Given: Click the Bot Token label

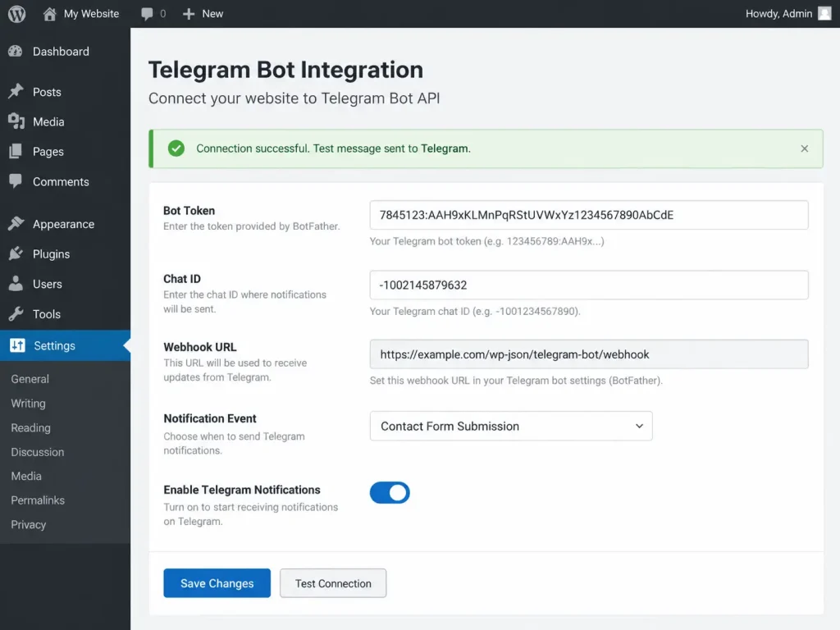Looking at the screenshot, I should click(x=189, y=211).
